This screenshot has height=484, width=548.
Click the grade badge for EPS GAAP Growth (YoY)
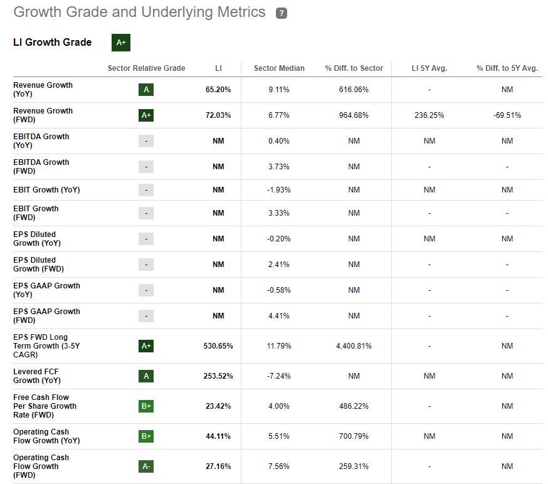coord(146,290)
